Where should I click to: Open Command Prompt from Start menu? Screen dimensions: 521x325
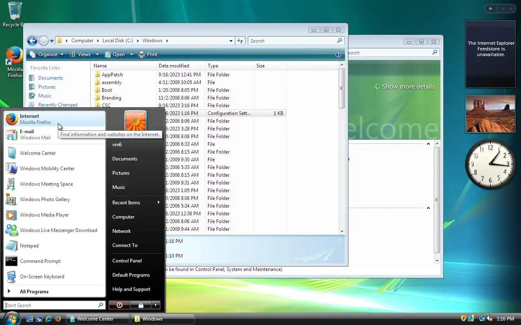click(x=55, y=261)
